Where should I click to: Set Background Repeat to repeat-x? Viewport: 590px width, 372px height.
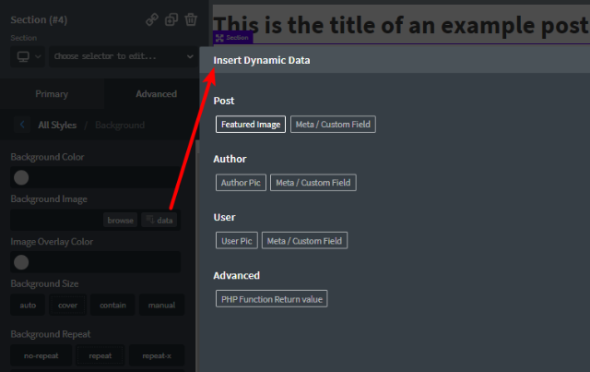(x=157, y=355)
